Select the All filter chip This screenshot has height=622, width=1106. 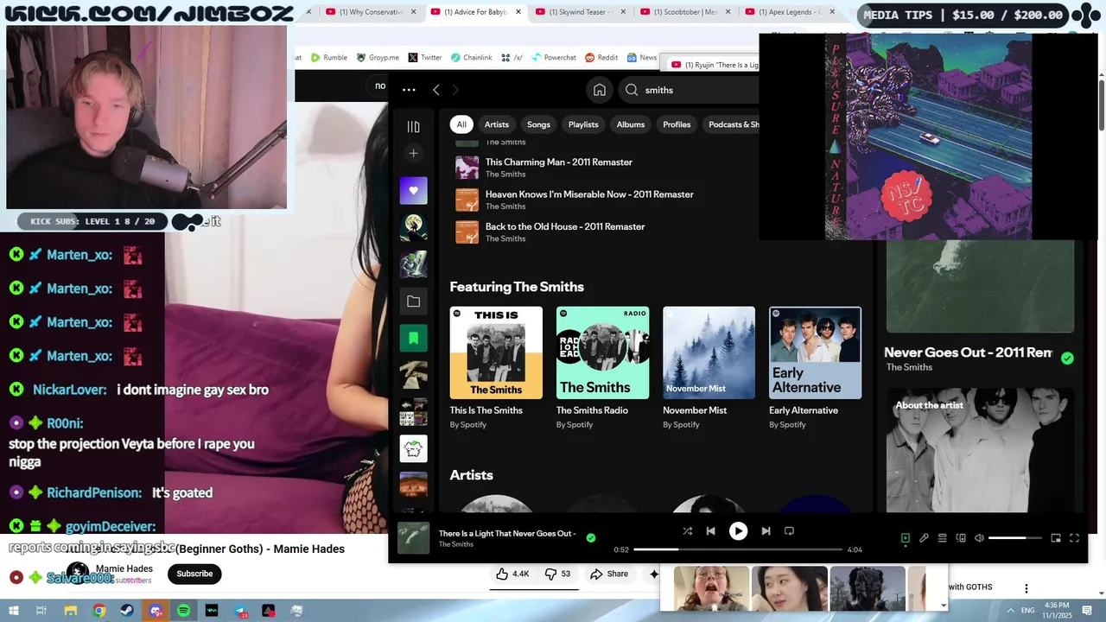coord(461,124)
